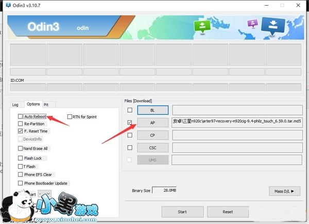Click the CSC file path field
This screenshot has width=309, height=224.
tap(237, 148)
